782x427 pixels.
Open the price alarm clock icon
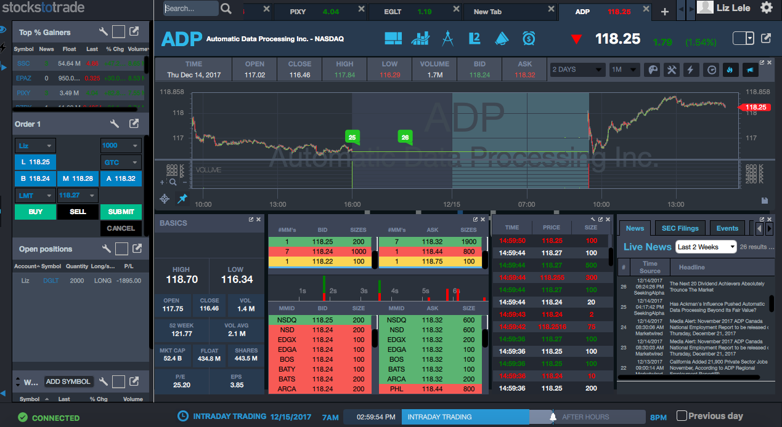pos(529,39)
